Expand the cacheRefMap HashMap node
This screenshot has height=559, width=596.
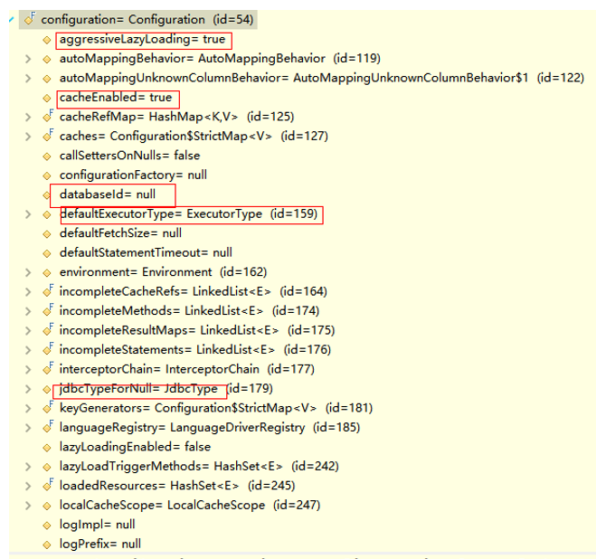coord(28,117)
